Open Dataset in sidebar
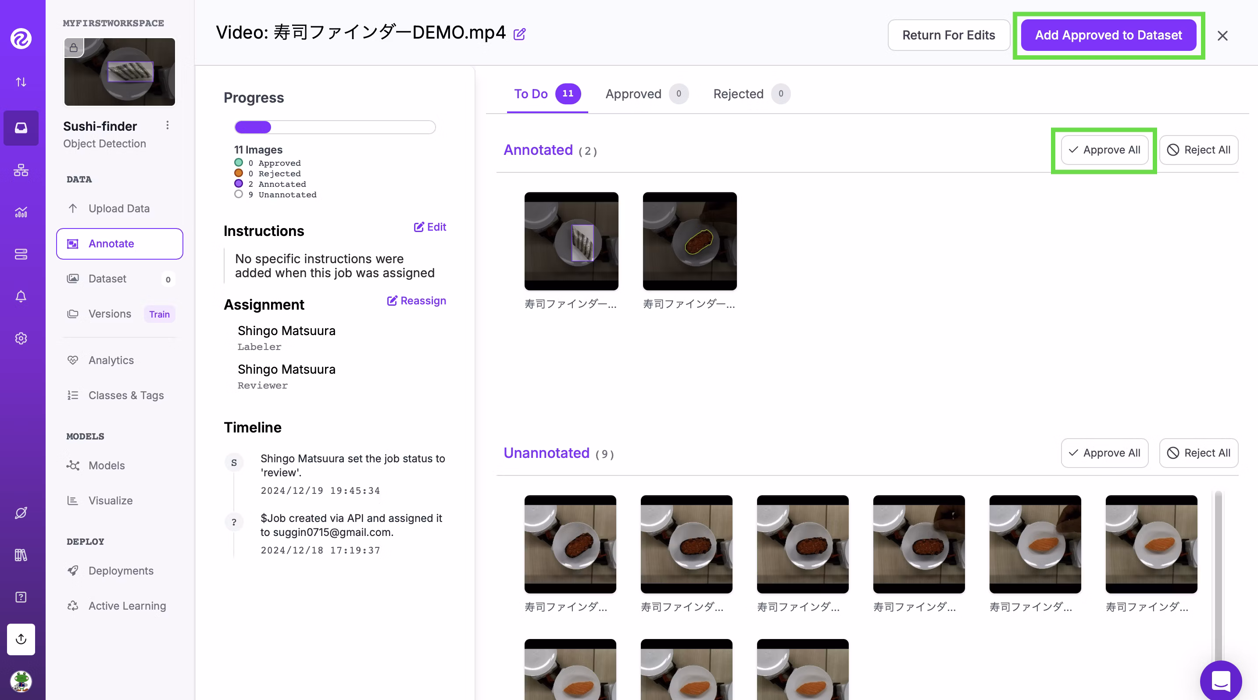Image resolution: width=1258 pixels, height=700 pixels. pos(119,279)
